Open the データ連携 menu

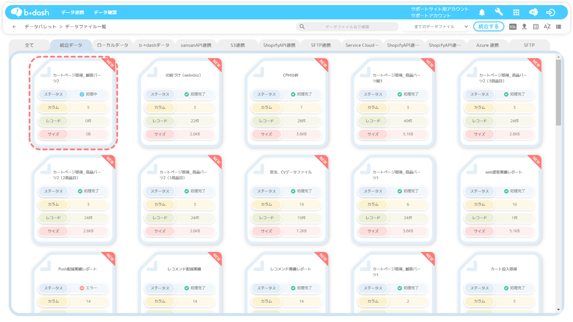[72, 12]
